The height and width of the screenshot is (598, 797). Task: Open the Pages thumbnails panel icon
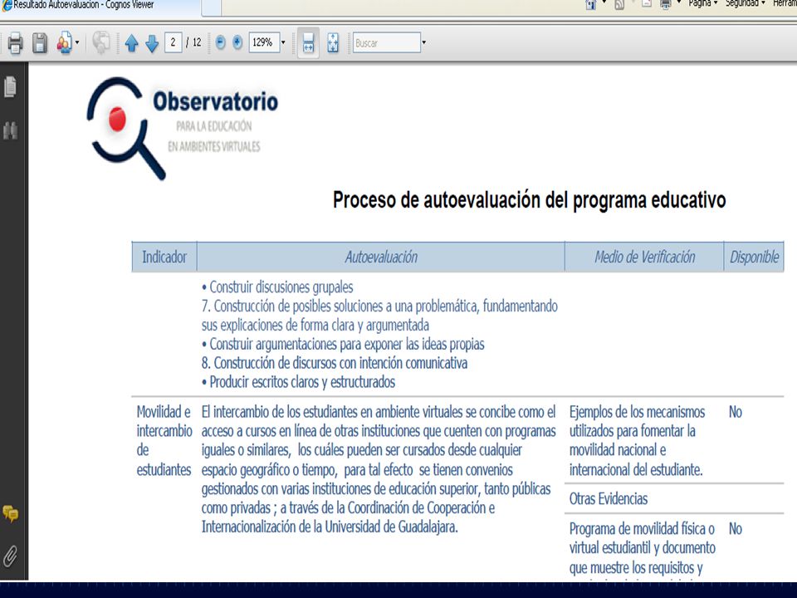(x=10, y=86)
